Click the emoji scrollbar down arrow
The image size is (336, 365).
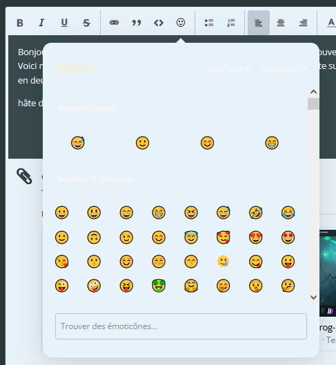(x=313, y=297)
